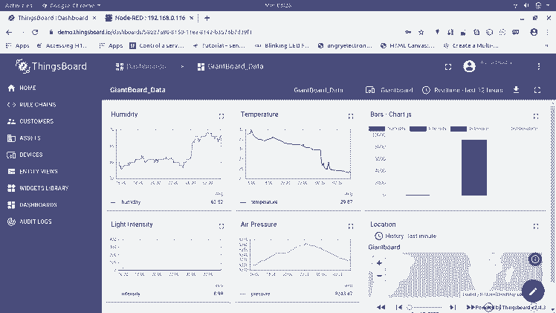The image size is (556, 313).
Task: Click the pencil edit dashboard button
Action: [533, 290]
